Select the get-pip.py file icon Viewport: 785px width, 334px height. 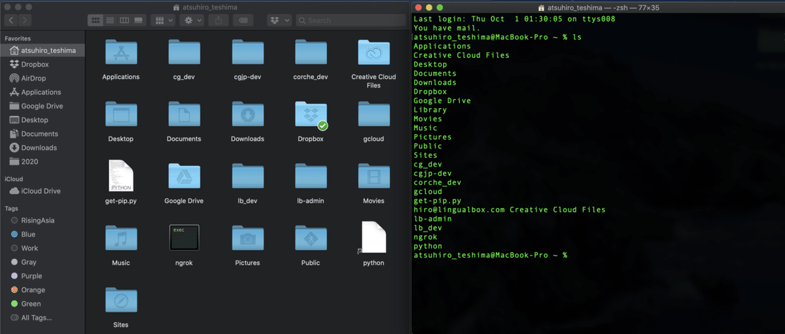point(121,176)
